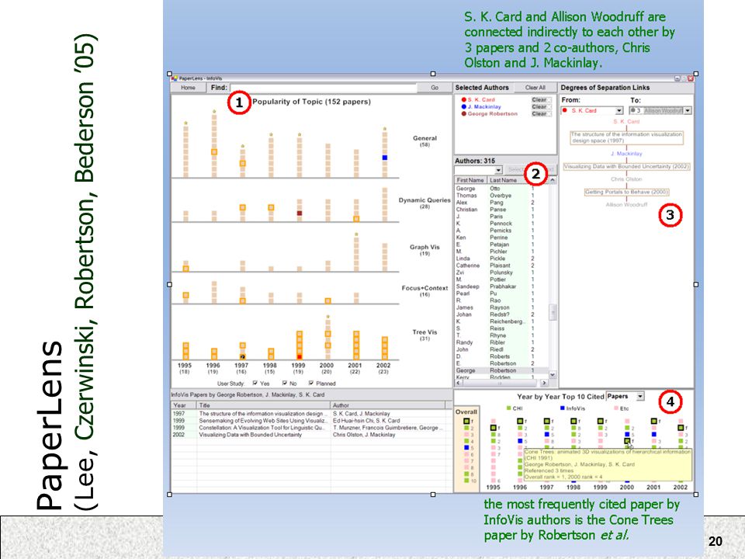The image size is (745, 559).
Task: Click the star above 2000 Tree Vis column
Action: pos(327,317)
